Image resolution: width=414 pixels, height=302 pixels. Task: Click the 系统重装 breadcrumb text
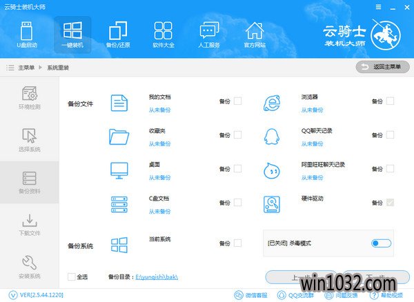click(58, 68)
